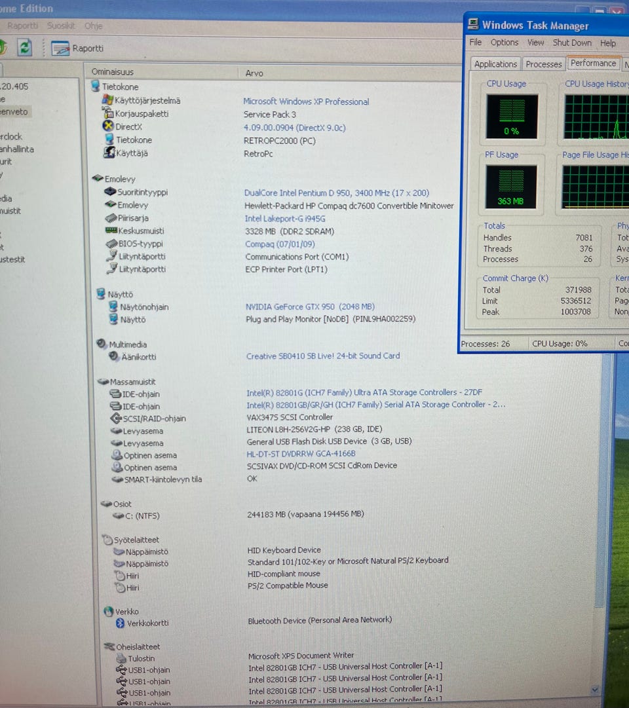Screen dimensions: 629x708
Task: Select RETROPC2000 (PC) computer name value
Action: tap(279, 141)
